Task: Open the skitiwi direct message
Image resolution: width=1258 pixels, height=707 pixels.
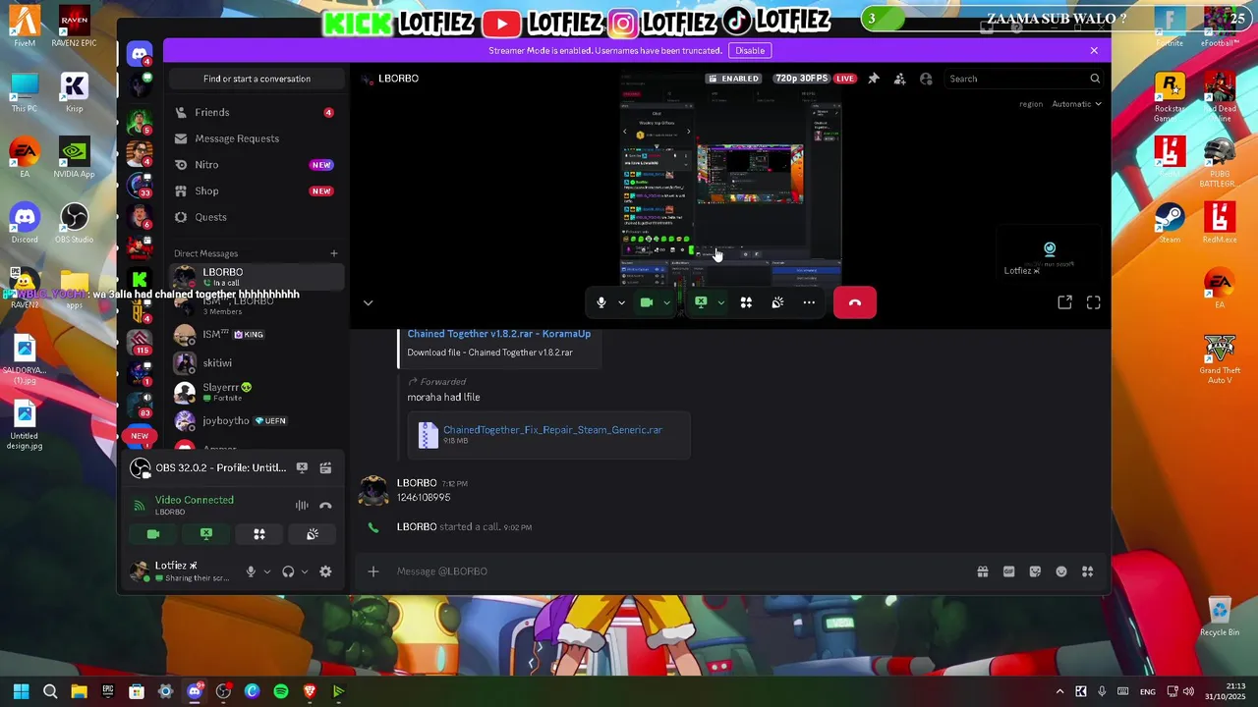Action: click(x=256, y=363)
